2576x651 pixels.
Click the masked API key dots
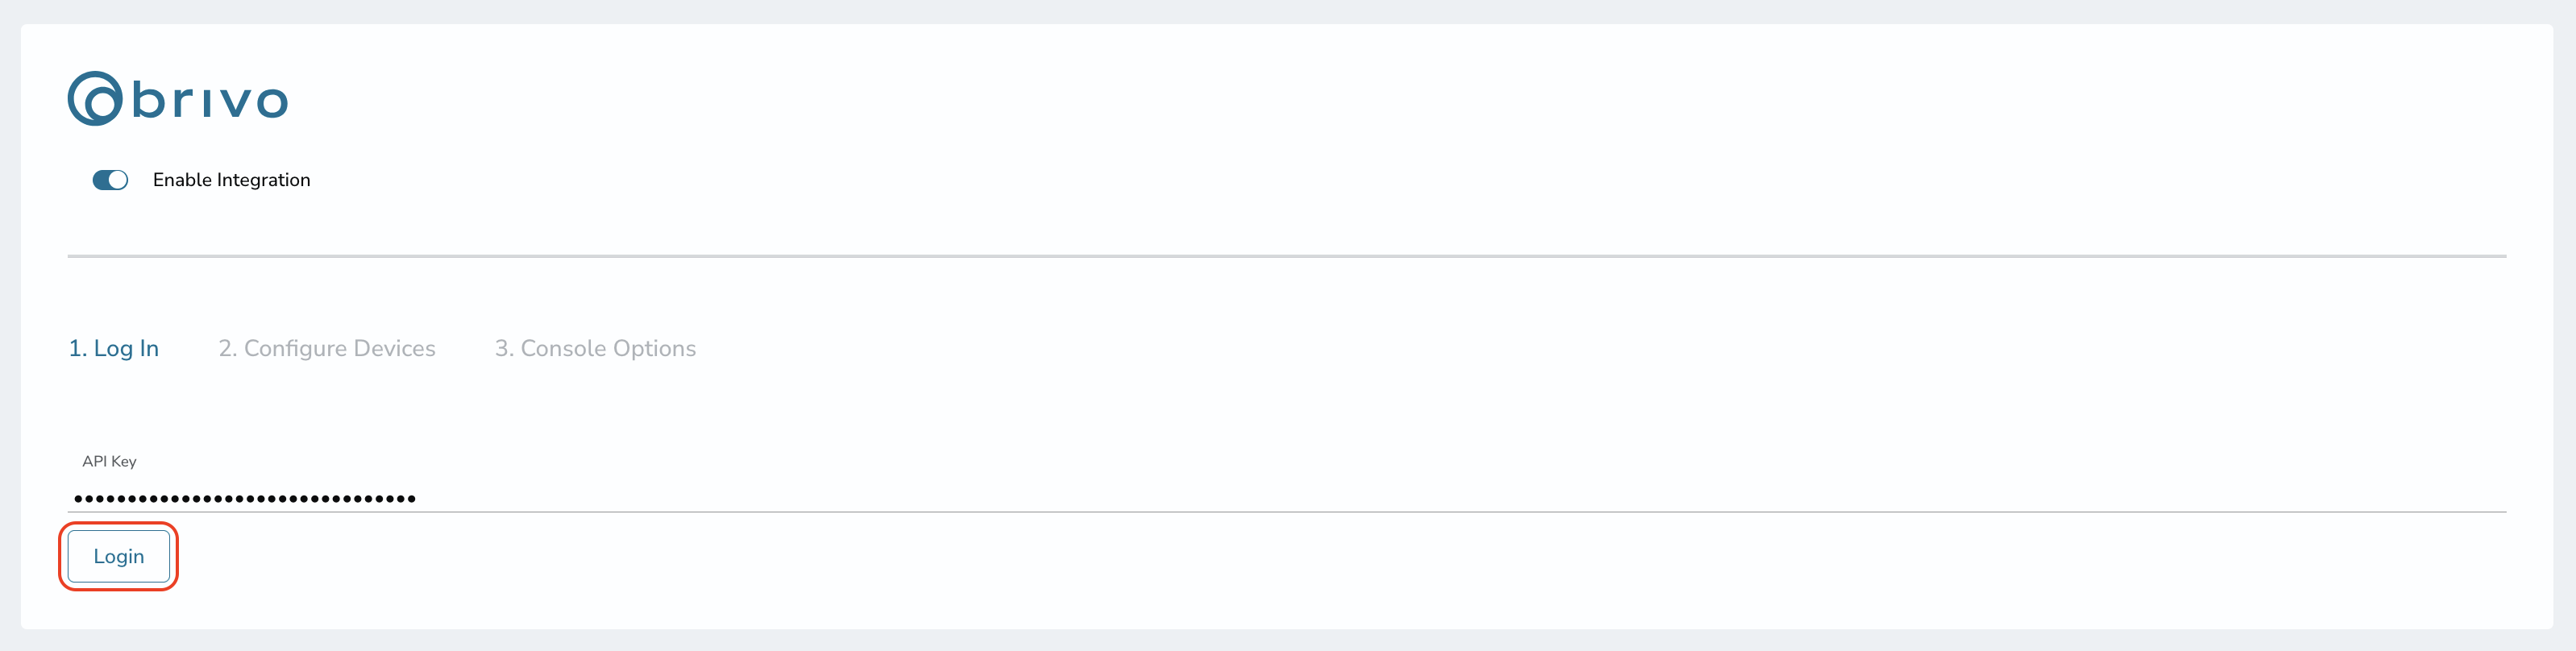tap(245, 498)
